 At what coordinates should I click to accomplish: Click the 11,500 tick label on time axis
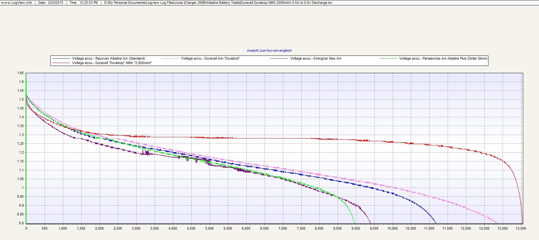click(x=448, y=228)
